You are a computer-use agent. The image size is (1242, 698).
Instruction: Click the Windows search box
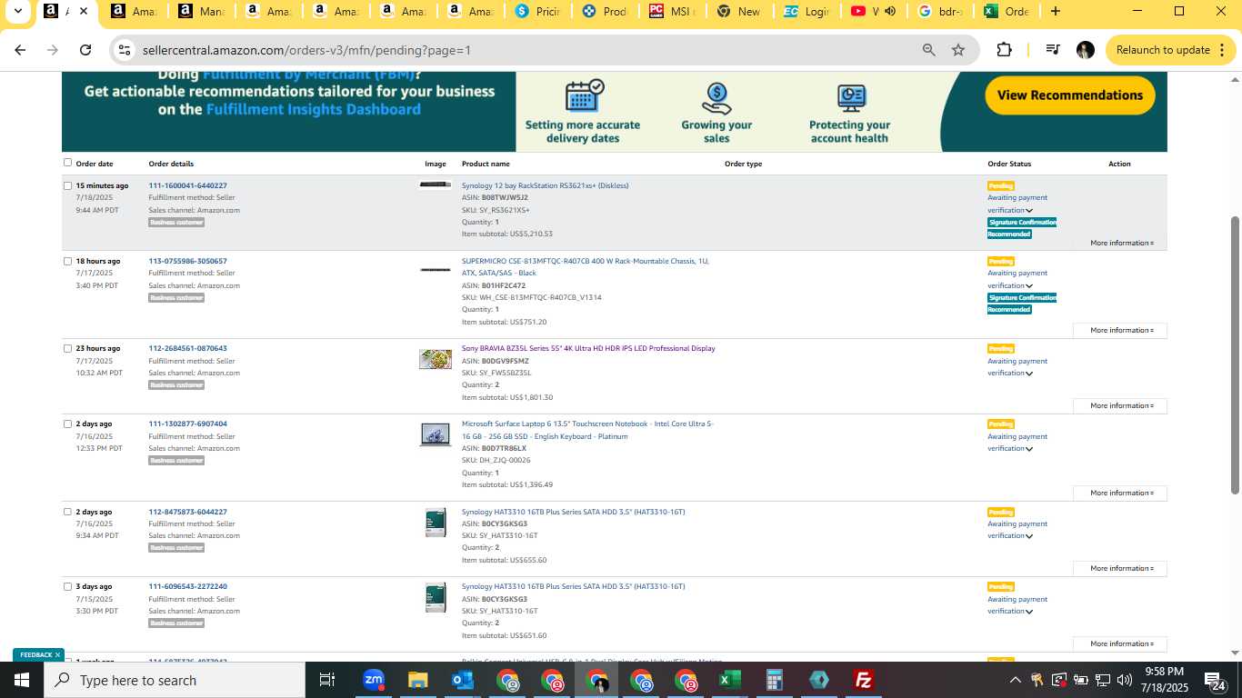click(x=174, y=680)
